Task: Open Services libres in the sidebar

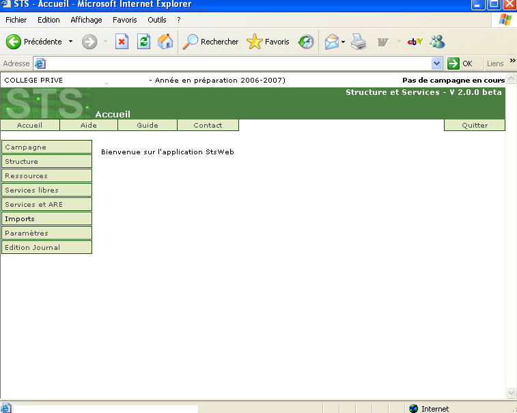Action: point(46,190)
